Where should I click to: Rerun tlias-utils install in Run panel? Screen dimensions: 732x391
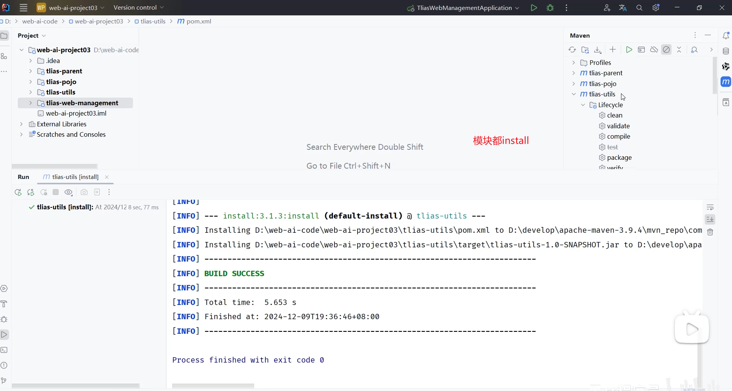pyautogui.click(x=18, y=192)
